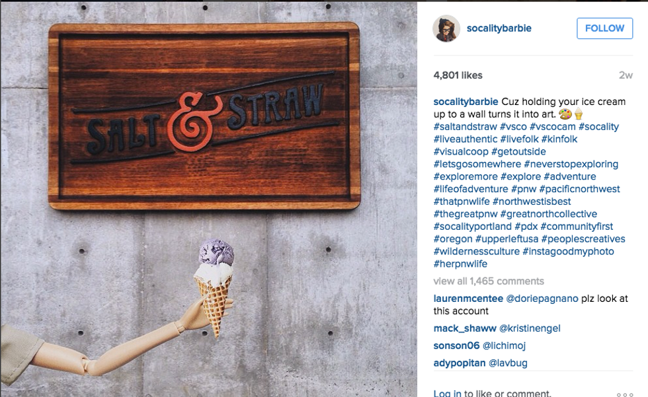This screenshot has width=648, height=397.
Task: Visit commenter laurenmcentee's profile
Action: pyautogui.click(x=468, y=299)
